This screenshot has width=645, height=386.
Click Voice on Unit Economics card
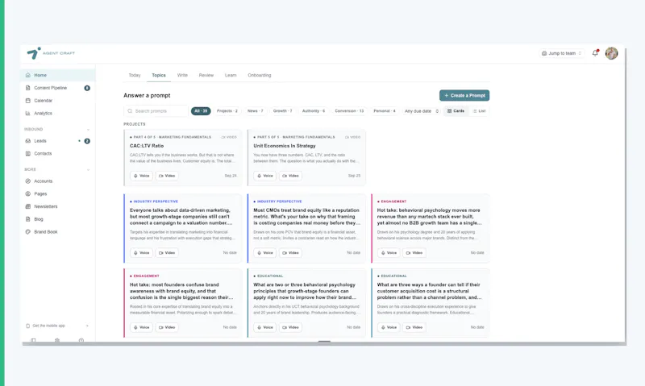click(x=265, y=176)
